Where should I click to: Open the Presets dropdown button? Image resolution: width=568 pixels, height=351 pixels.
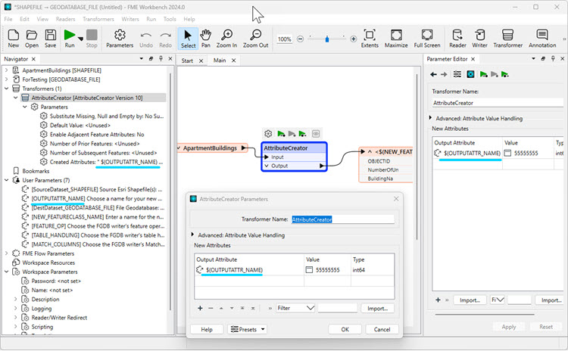click(x=248, y=329)
